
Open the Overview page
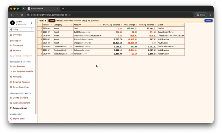pos(16,35)
